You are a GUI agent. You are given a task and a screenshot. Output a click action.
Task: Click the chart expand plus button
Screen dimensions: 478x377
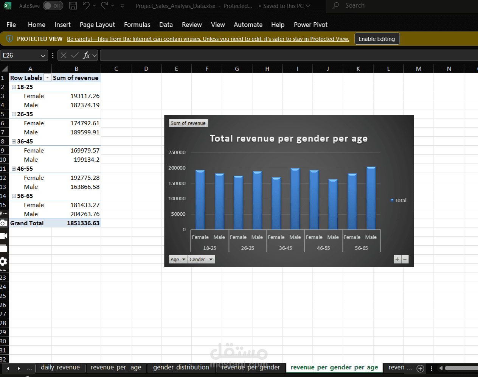point(397,259)
